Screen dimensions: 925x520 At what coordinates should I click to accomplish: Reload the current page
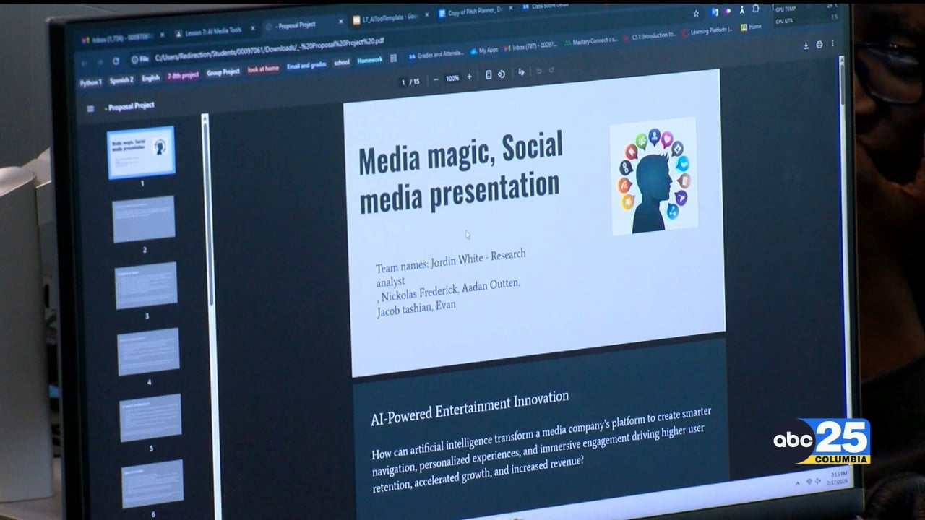(116, 61)
